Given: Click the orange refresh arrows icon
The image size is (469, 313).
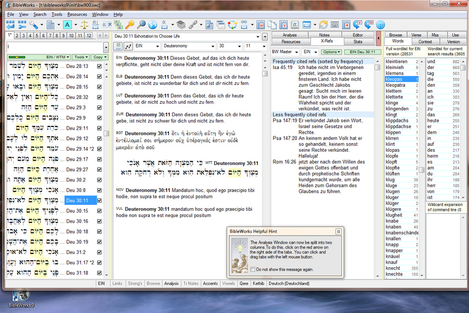Looking at the screenshot, I should pos(323,24).
